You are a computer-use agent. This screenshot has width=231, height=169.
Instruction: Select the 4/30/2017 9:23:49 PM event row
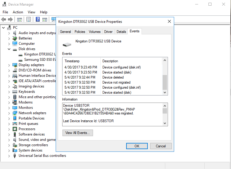[113, 67]
